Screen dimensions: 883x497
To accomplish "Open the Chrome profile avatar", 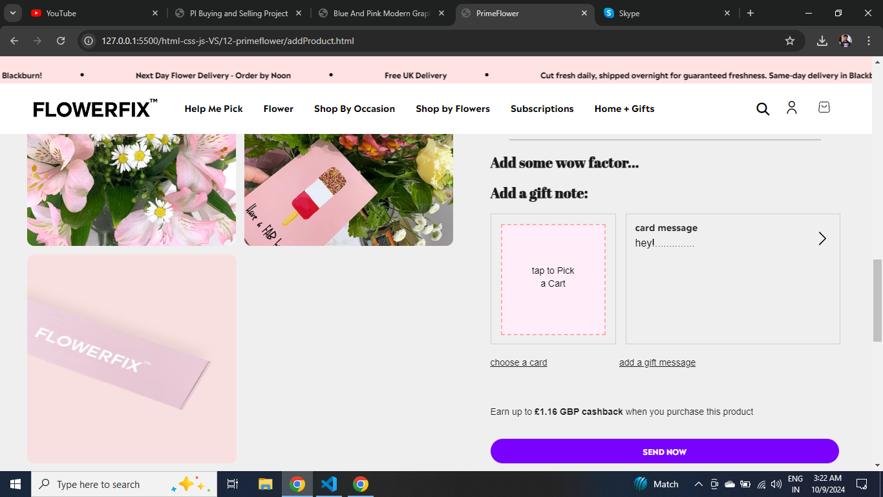I will (x=846, y=41).
